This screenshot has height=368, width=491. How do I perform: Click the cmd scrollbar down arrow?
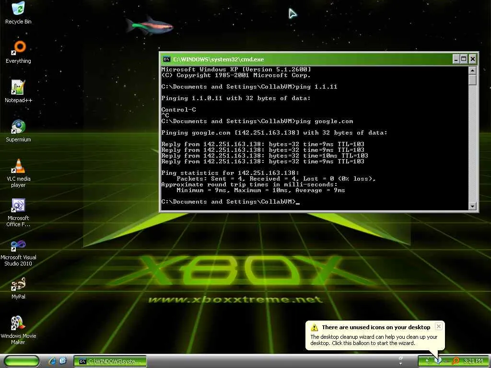click(x=472, y=206)
